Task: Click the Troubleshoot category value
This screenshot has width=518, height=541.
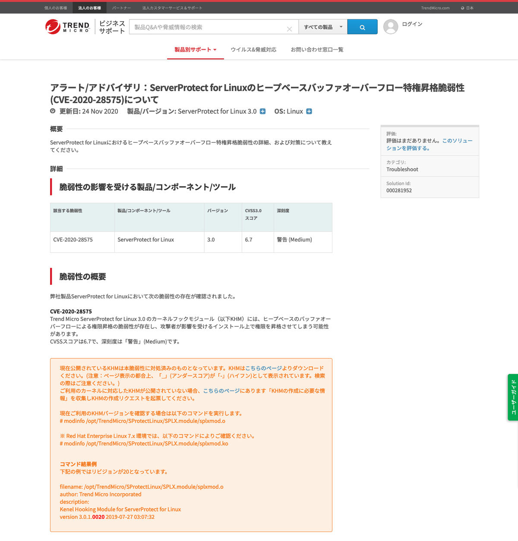Action: (402, 170)
